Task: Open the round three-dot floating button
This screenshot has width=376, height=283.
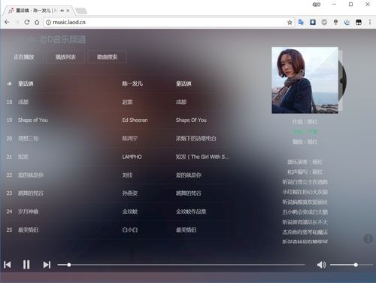Action: pyautogui.click(x=368, y=239)
